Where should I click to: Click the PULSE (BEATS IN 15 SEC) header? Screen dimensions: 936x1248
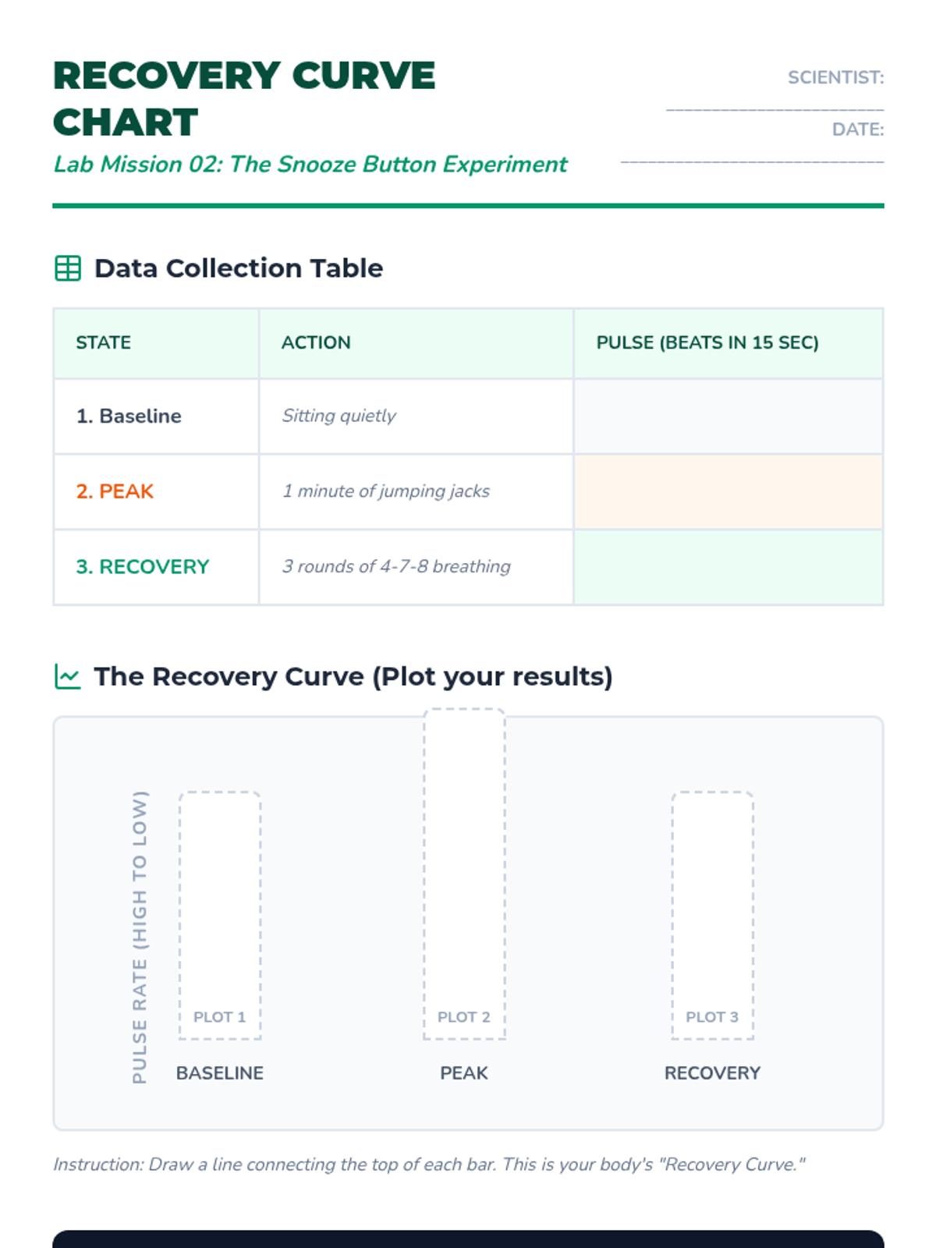coord(707,342)
